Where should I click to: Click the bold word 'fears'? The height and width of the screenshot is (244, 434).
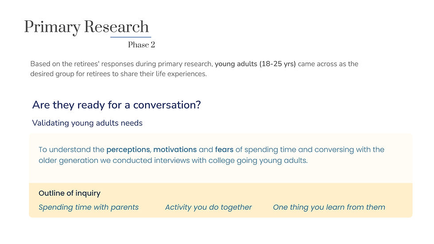click(x=224, y=150)
